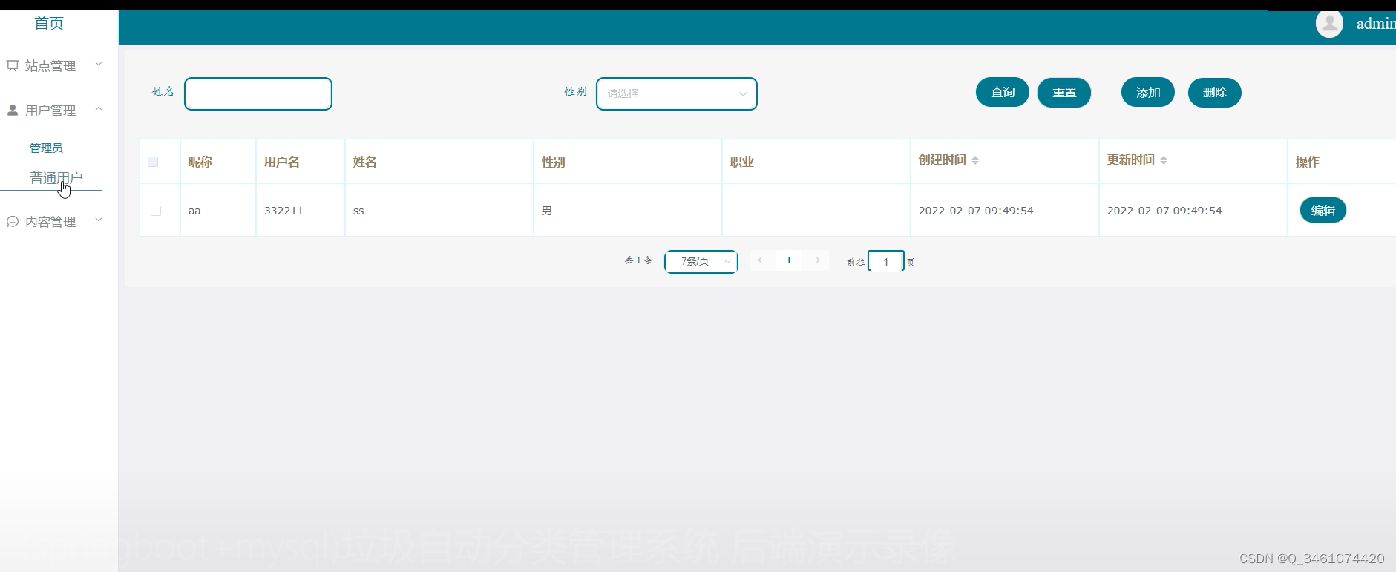
Task: Open the 7条/页 page size dropdown
Action: [x=701, y=261]
